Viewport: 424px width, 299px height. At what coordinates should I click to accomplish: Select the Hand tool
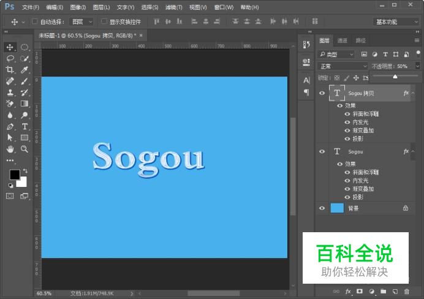[x=10, y=149]
